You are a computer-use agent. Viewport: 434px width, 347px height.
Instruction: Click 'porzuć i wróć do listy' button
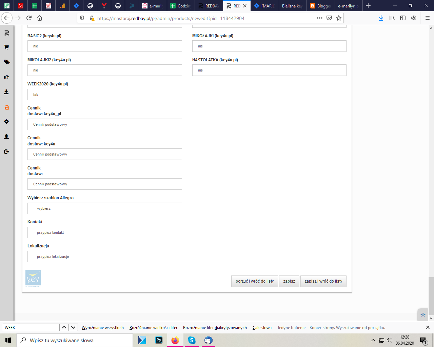[x=254, y=281]
